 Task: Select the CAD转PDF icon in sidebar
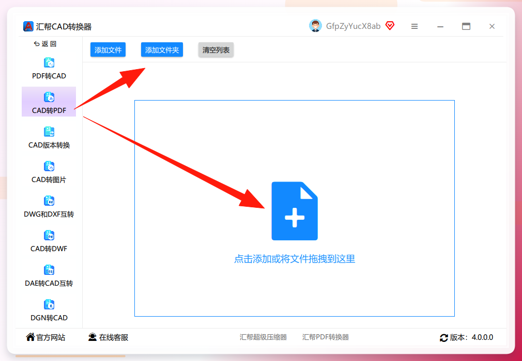[x=49, y=97]
